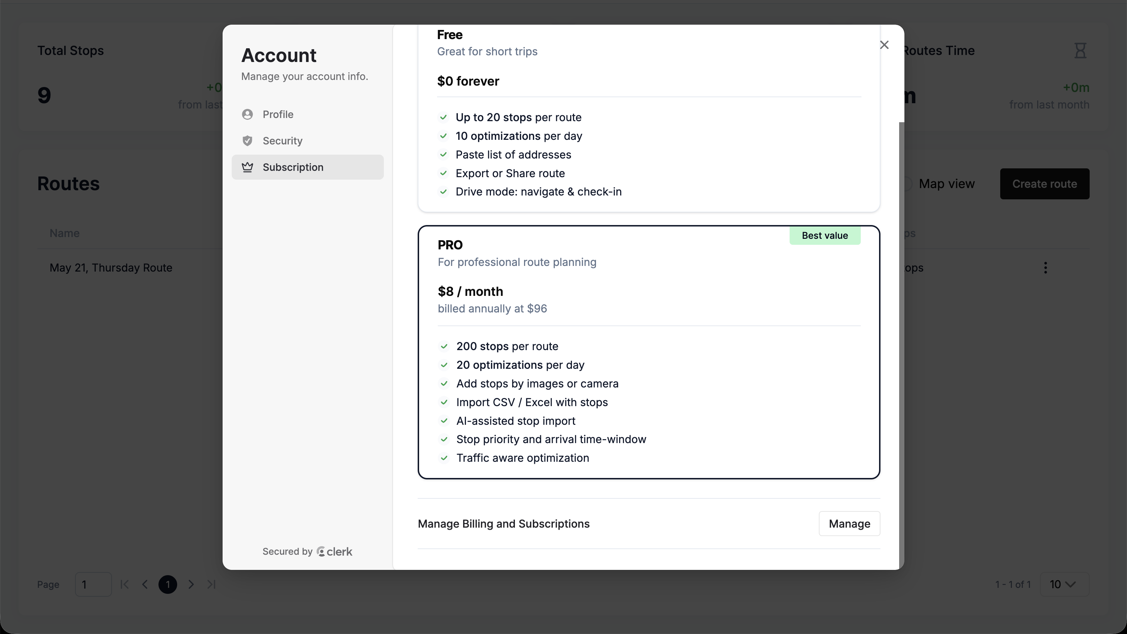Click 'Add stops by images or camera'
1127x634 pixels.
pyautogui.click(x=537, y=384)
